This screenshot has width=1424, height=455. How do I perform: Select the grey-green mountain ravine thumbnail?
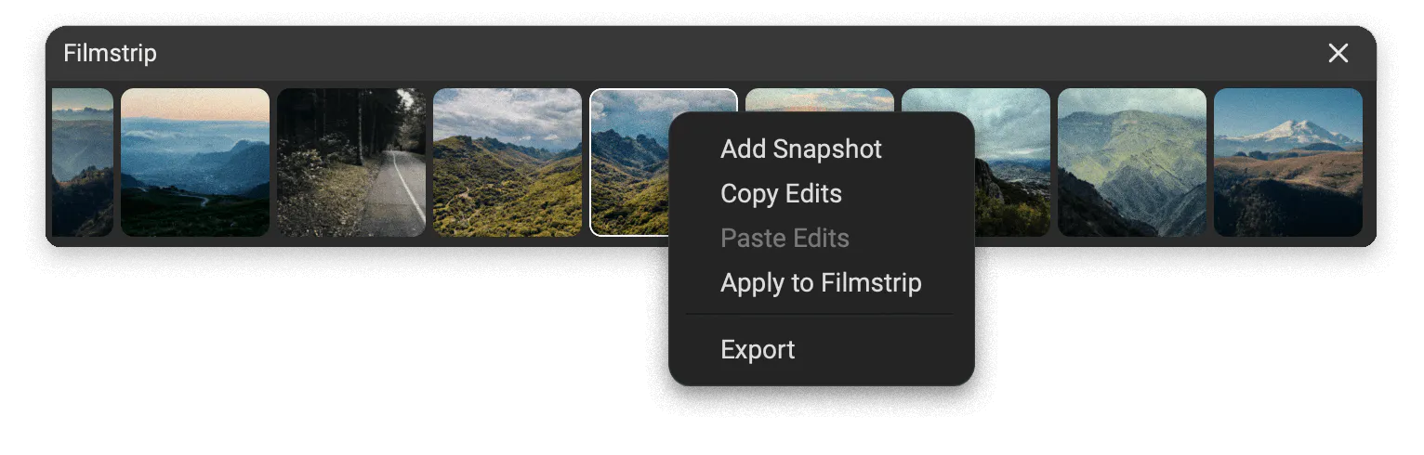pos(1131,162)
